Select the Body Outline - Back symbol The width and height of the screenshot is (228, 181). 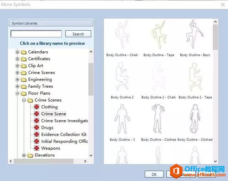[195, 38]
